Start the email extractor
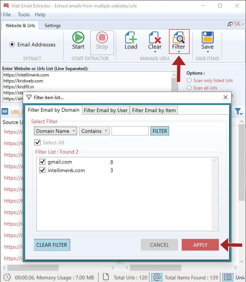The image size is (246, 282). [x=78, y=41]
